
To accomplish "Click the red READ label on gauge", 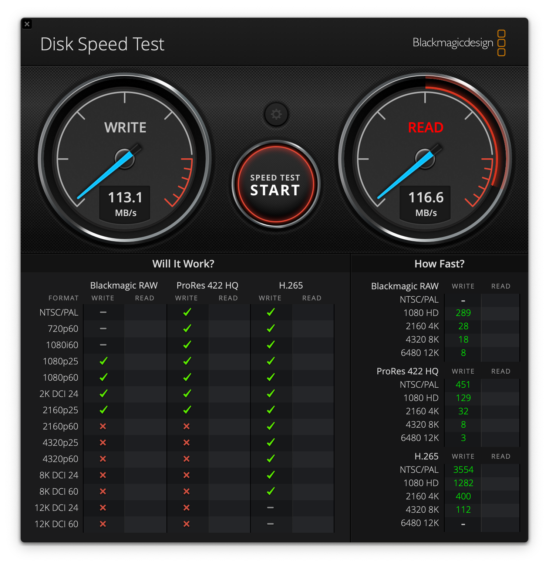I will point(425,128).
